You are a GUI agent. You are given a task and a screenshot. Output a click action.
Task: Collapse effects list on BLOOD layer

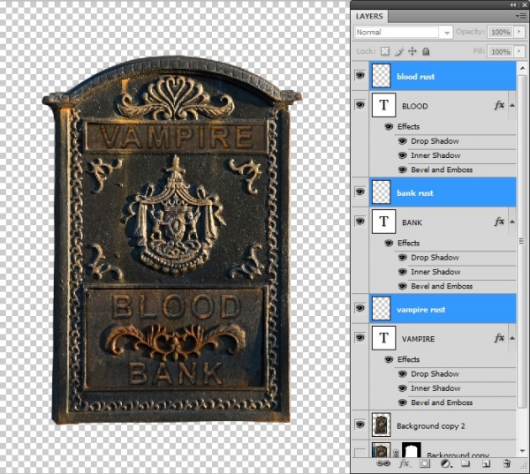tap(512, 105)
